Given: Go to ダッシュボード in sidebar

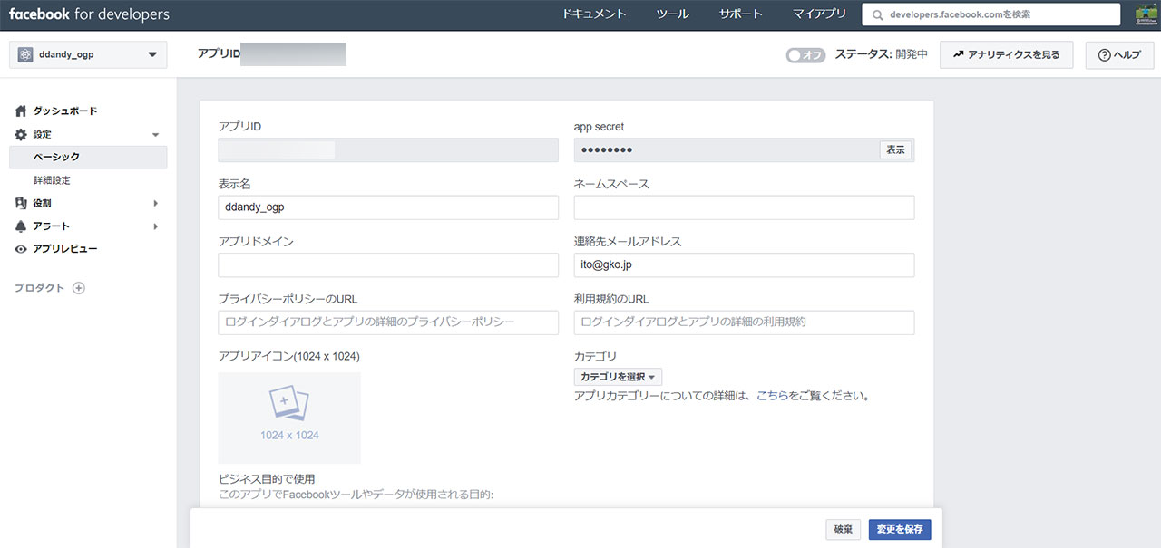Looking at the screenshot, I should 65,111.
